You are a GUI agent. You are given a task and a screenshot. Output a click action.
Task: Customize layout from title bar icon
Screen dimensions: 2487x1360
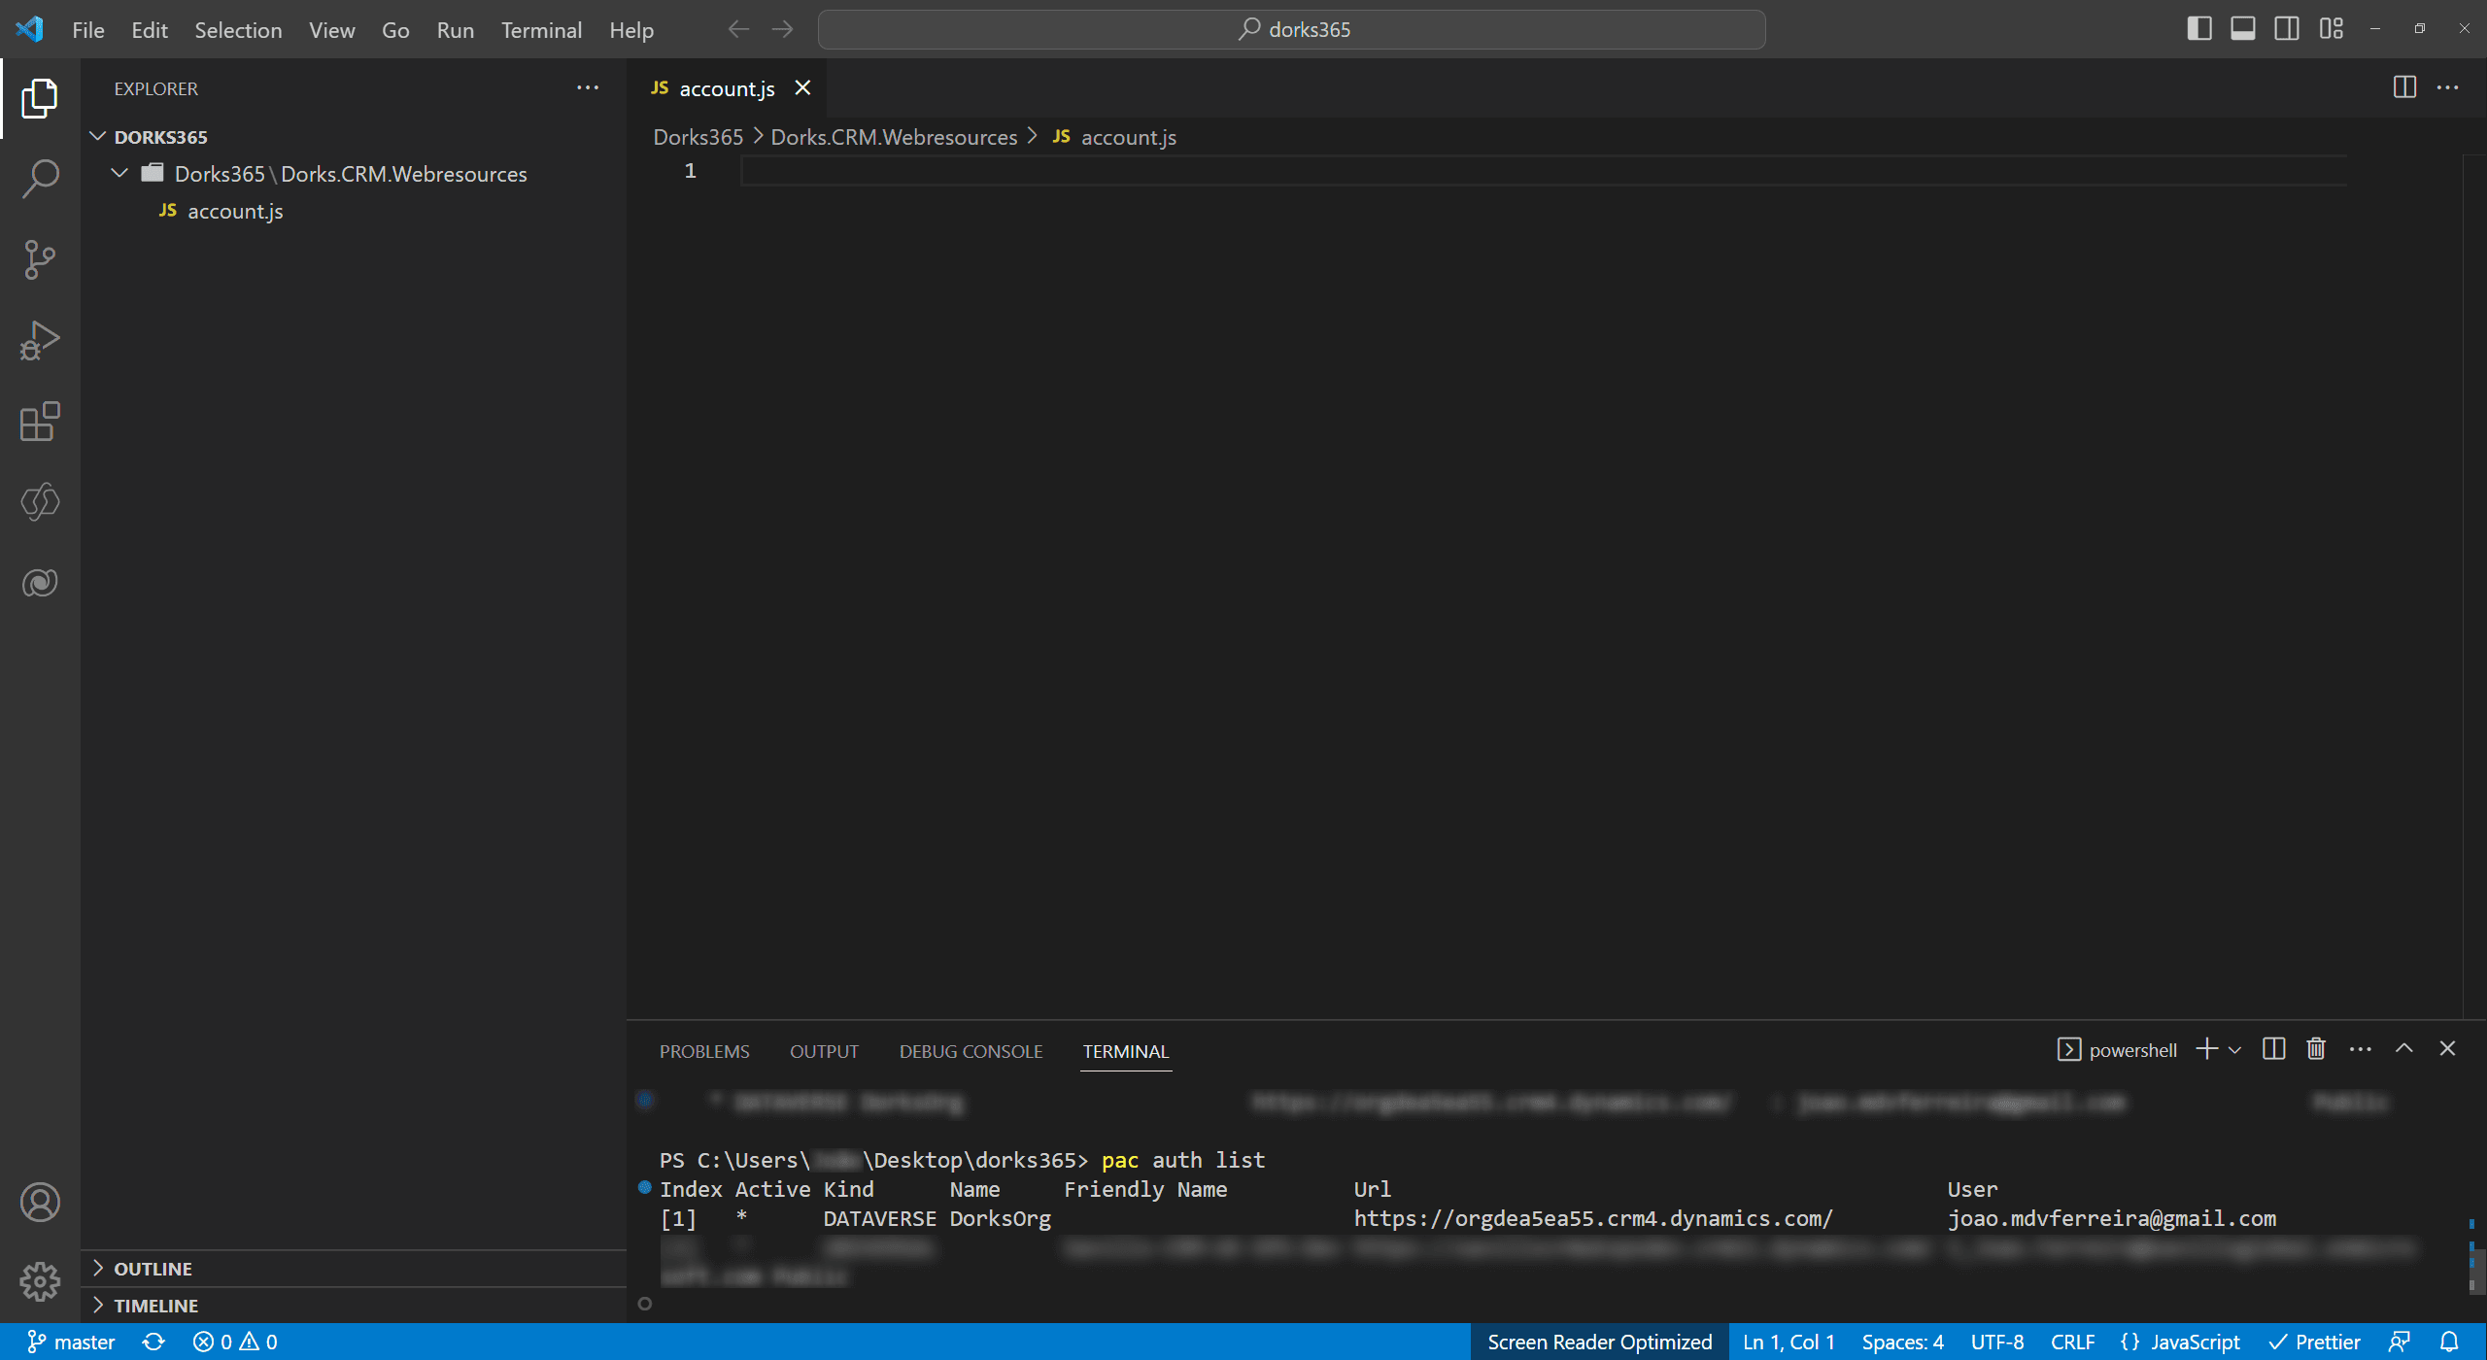[2332, 29]
